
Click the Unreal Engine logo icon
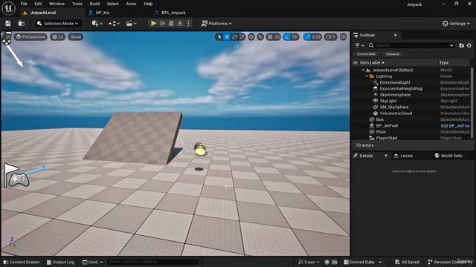click(x=8, y=8)
